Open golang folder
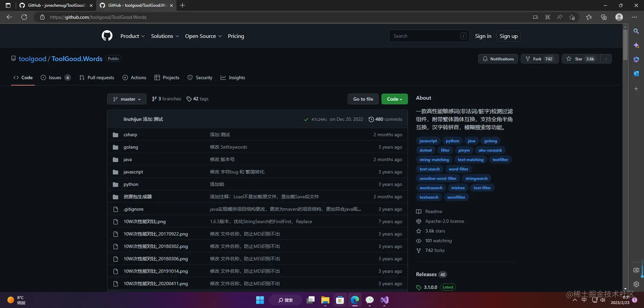Viewport: 644px width, 308px height. click(131, 147)
